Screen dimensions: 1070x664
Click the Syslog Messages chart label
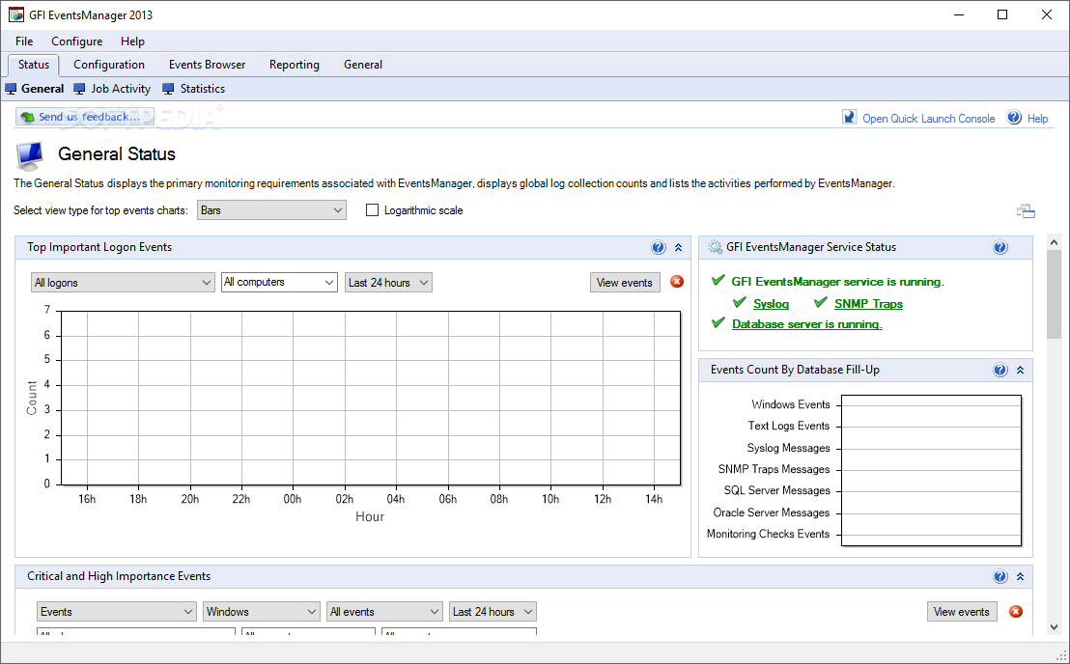(x=788, y=448)
